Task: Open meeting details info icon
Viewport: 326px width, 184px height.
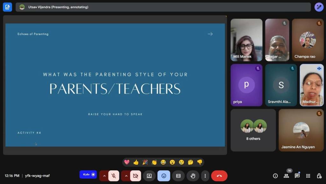Action: tap(275, 176)
